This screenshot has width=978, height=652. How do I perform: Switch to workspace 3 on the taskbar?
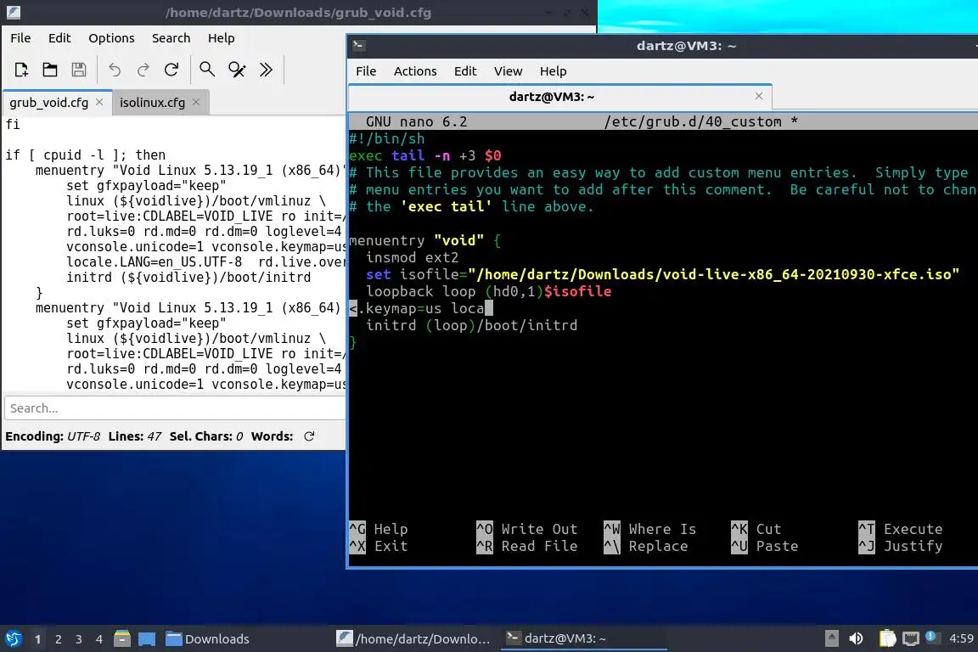[x=79, y=639]
